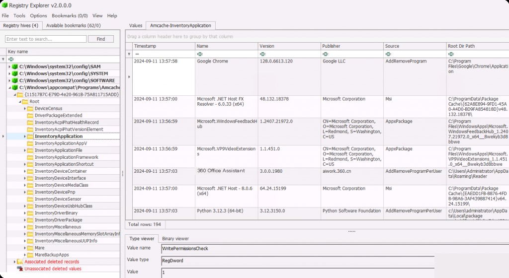Click the Key name filter row icon
Image resolution: width=509 pixels, height=278 pixels.
click(x=11, y=59)
